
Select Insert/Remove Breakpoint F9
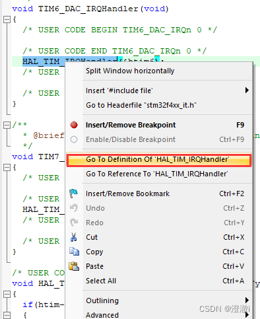pos(159,125)
